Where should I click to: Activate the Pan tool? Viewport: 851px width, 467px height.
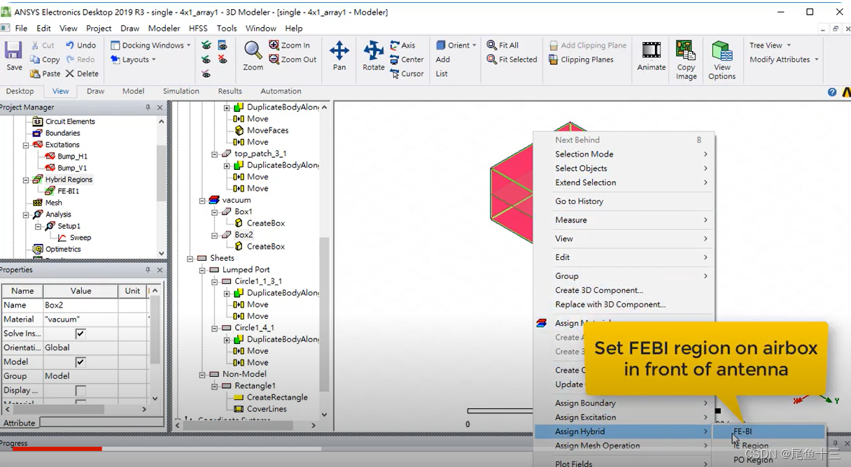click(x=339, y=56)
